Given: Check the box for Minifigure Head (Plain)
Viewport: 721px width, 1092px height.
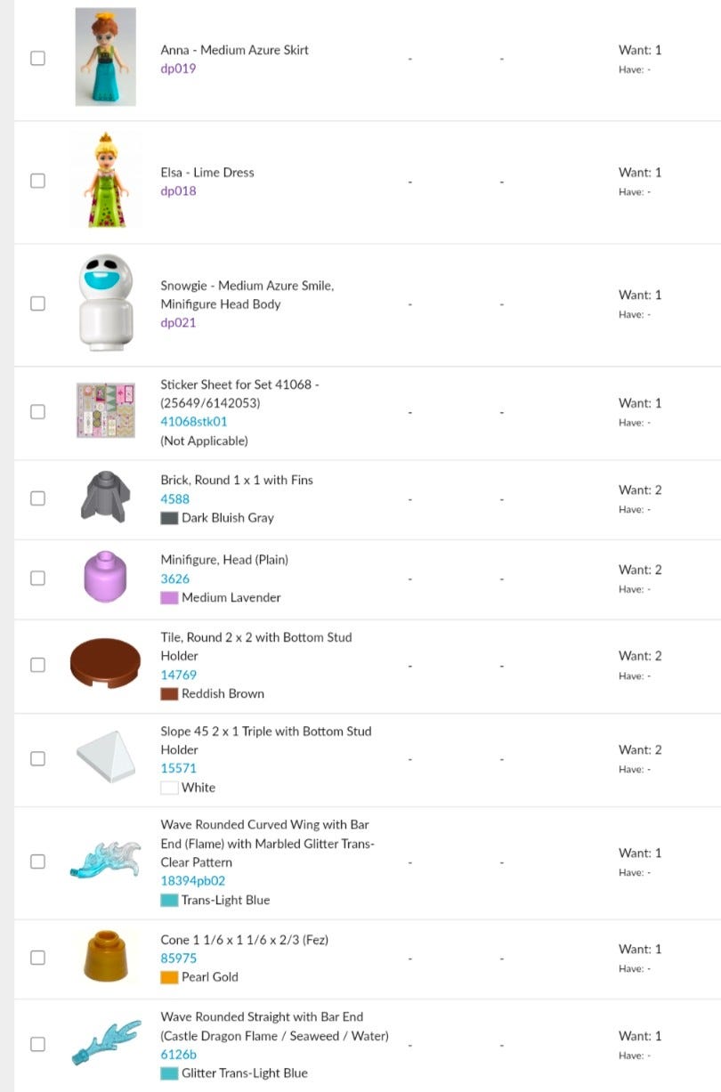Looking at the screenshot, I should click(37, 578).
